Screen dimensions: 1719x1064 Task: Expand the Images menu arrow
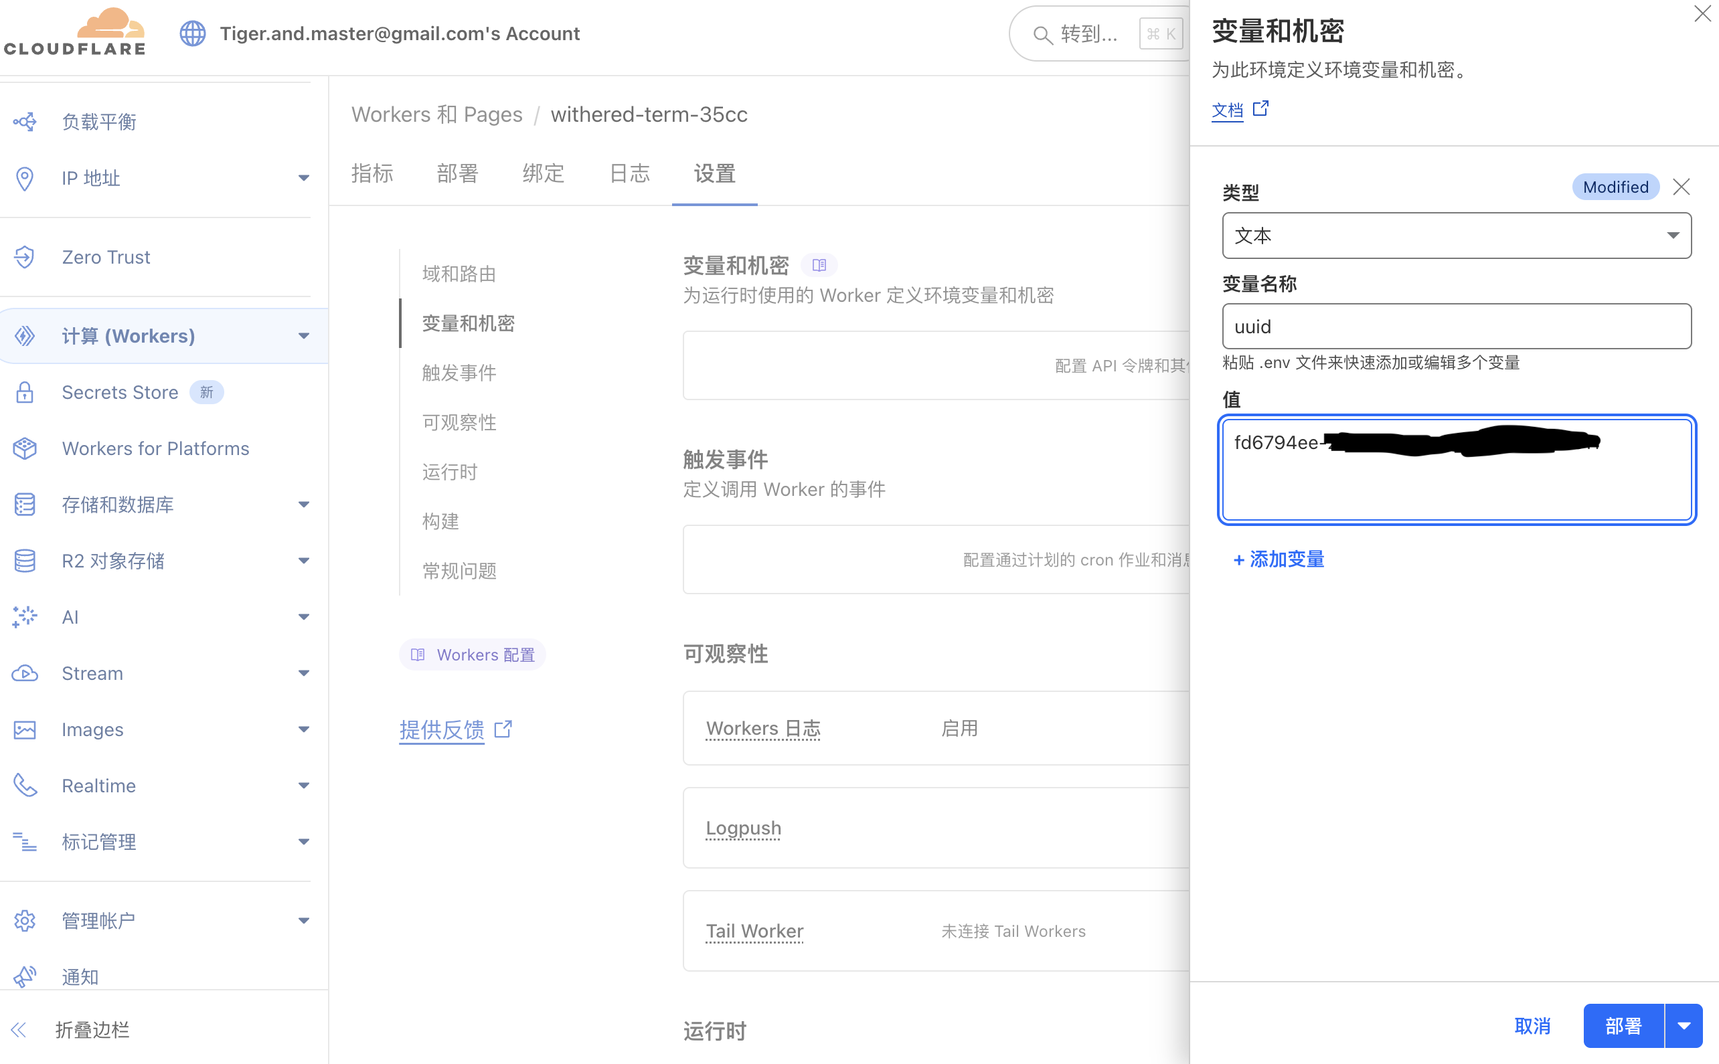(x=303, y=729)
